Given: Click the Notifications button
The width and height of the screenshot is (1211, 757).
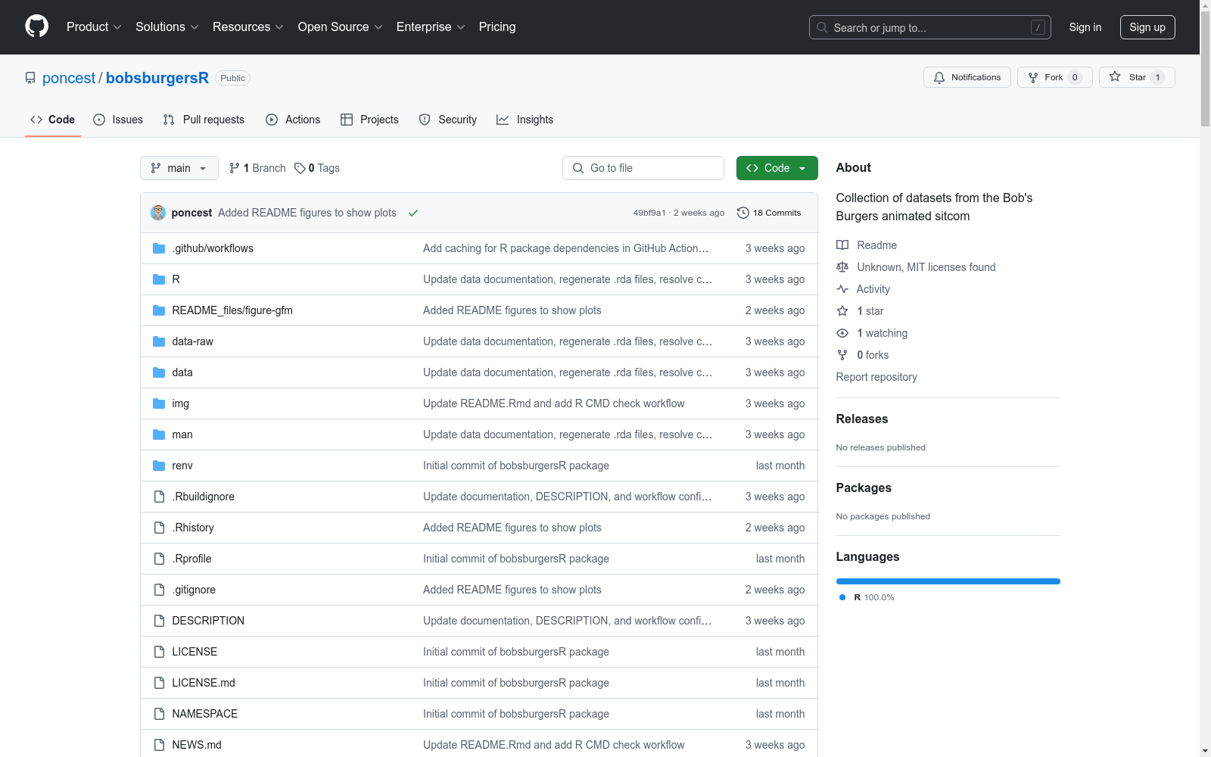Looking at the screenshot, I should (967, 77).
